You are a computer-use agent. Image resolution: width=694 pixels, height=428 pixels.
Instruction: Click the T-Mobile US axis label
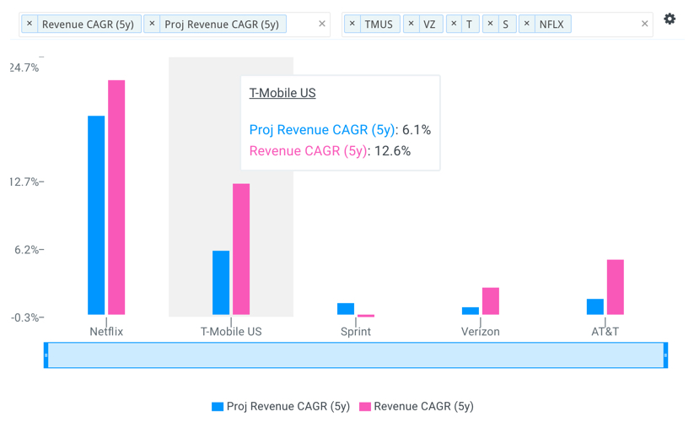pyautogui.click(x=231, y=332)
